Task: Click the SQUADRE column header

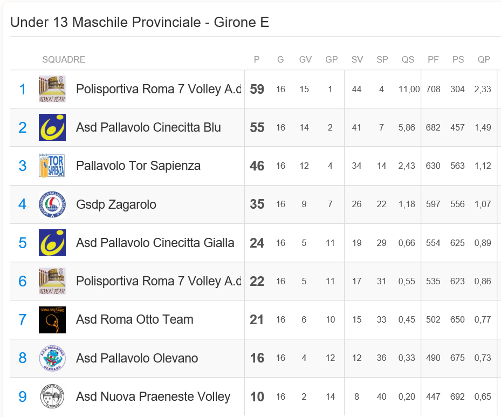Action: tap(64, 59)
